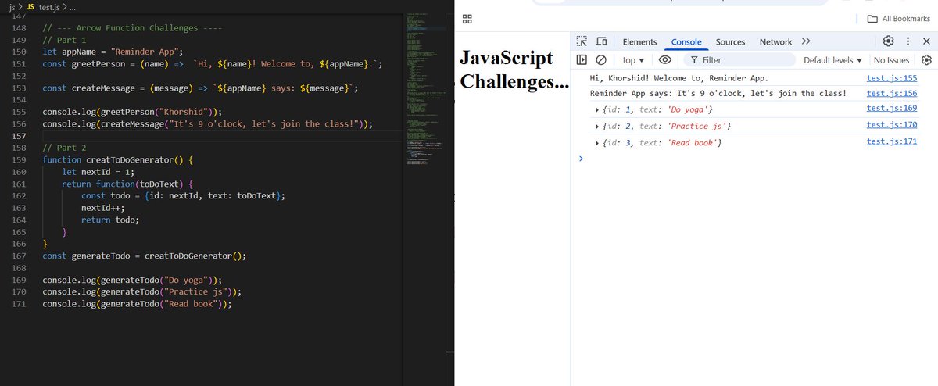Image resolution: width=938 pixels, height=386 pixels.
Task: Click line number 159 in the gutter
Action: tap(20, 159)
